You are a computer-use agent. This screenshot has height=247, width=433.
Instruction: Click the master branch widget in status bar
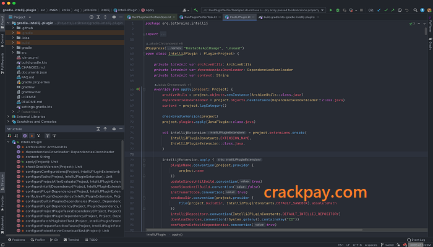coord(387,245)
